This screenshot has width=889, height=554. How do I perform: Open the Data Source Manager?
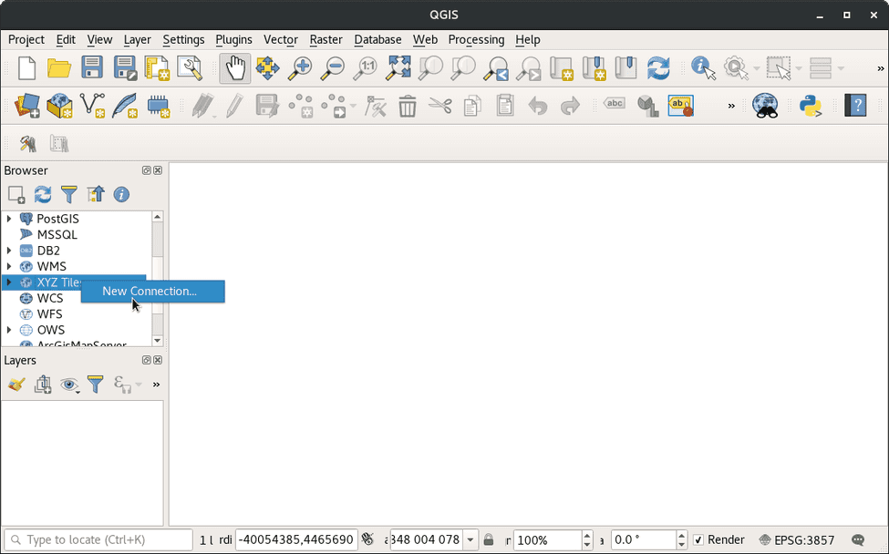tap(26, 106)
